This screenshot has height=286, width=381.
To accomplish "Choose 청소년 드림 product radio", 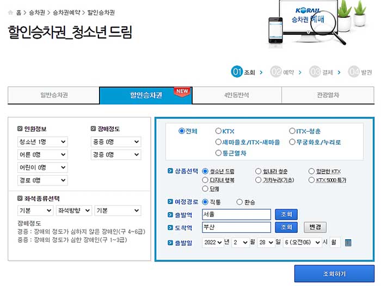I will [x=205, y=171].
